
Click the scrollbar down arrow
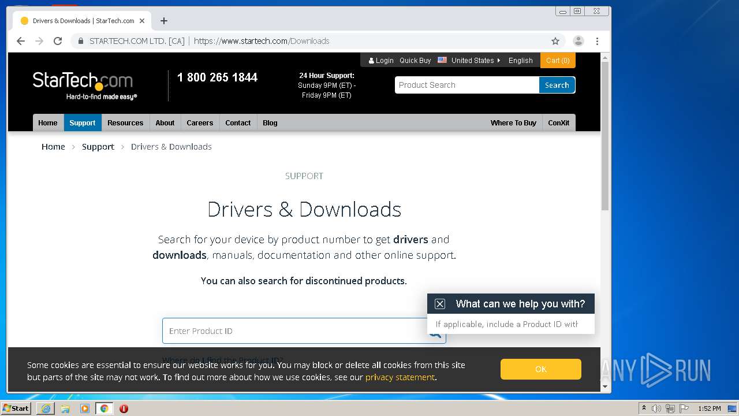coord(605,387)
